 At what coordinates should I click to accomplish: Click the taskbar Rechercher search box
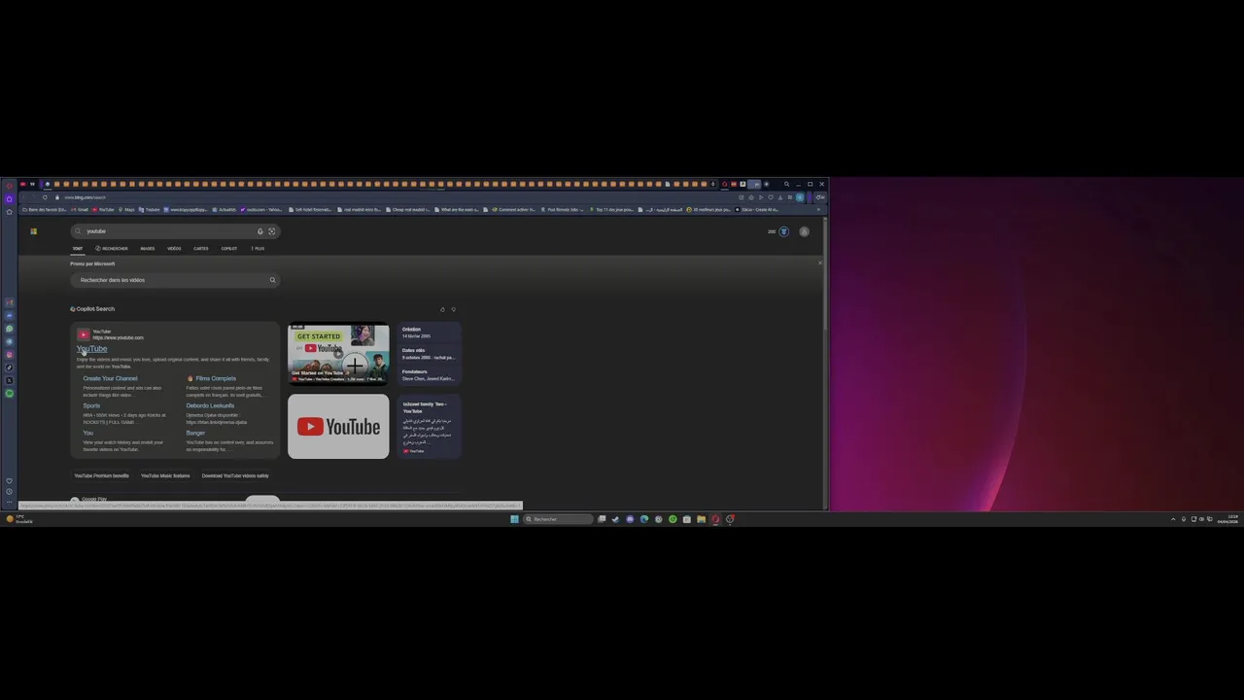pyautogui.click(x=558, y=519)
